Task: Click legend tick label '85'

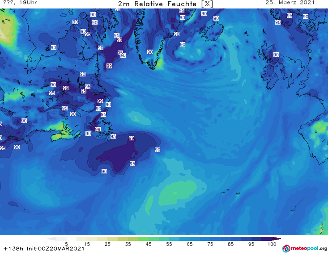Action: pyautogui.click(x=230, y=244)
